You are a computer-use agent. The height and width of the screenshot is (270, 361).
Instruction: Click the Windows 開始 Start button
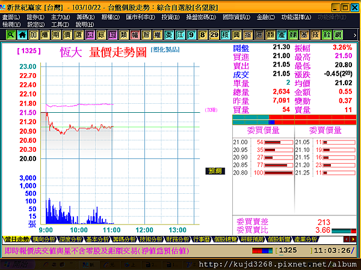pyautogui.click(x=17, y=265)
